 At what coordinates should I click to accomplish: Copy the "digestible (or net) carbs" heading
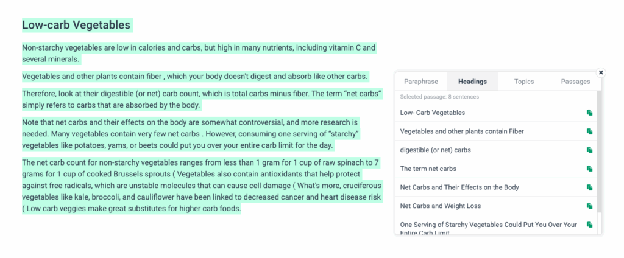click(x=590, y=150)
